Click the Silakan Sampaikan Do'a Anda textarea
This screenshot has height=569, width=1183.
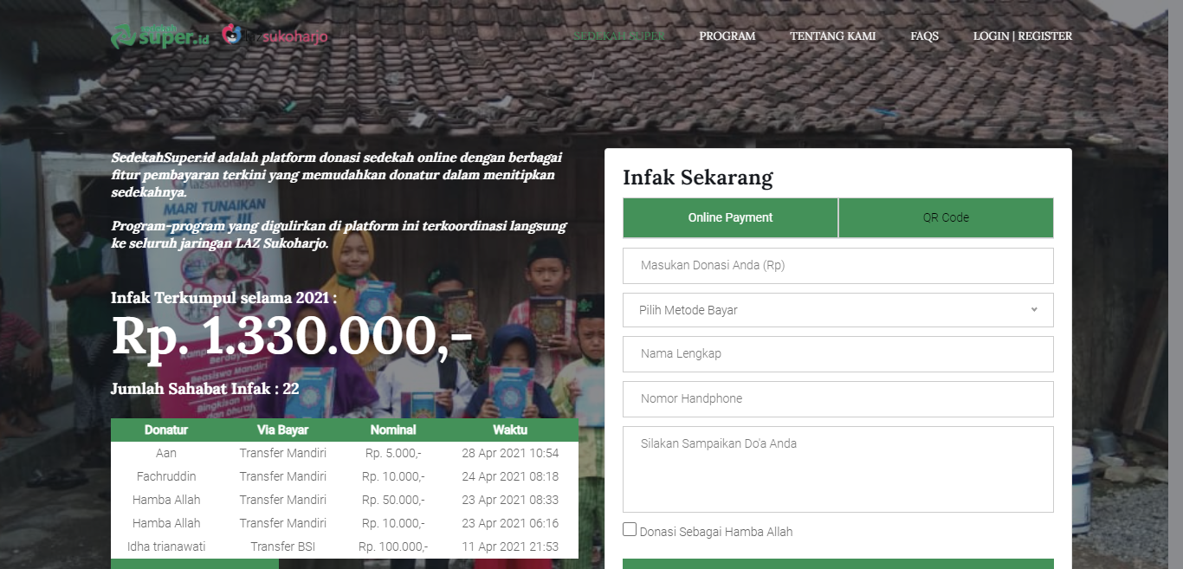pos(838,469)
